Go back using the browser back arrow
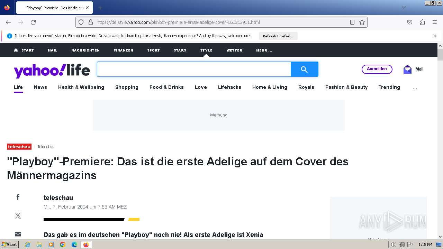The image size is (443, 249). point(8,22)
